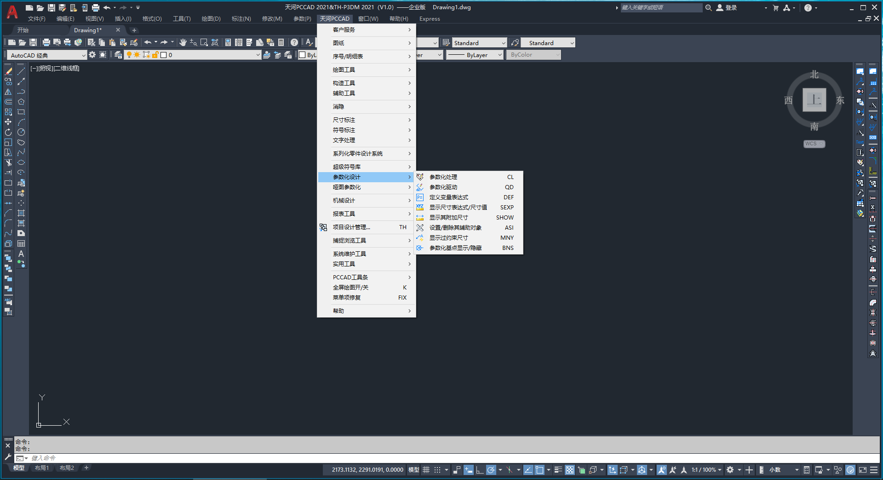Open workspace settings gear icon

(x=92, y=55)
